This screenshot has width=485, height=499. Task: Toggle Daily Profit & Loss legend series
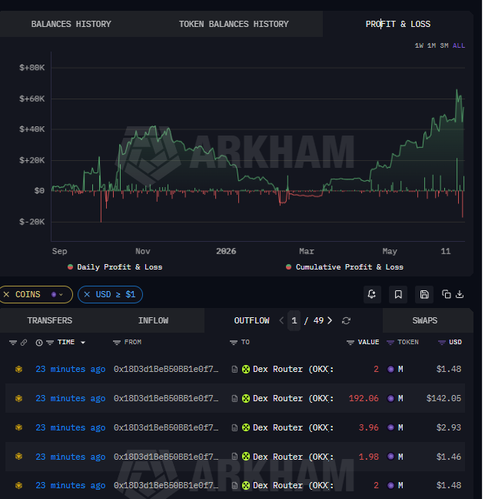[115, 267]
